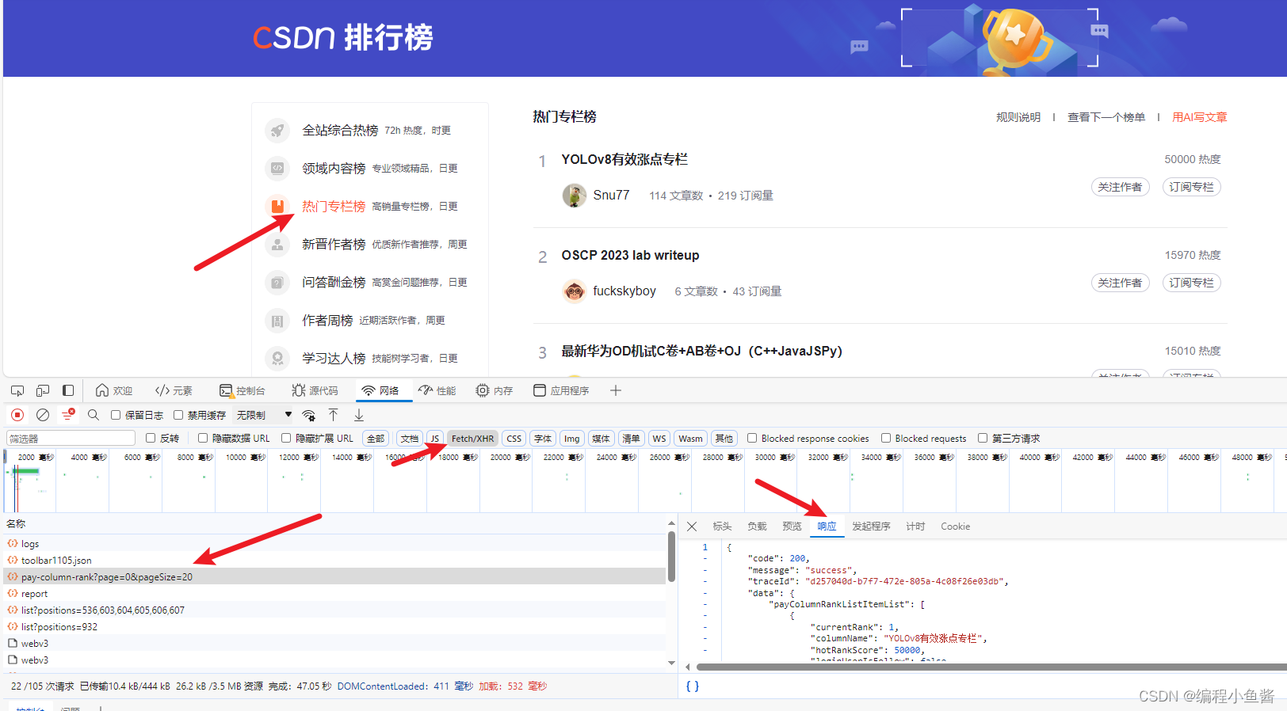1287x711 pixels.
Task: Open 用AI写文章 link
Action: pos(1199,117)
